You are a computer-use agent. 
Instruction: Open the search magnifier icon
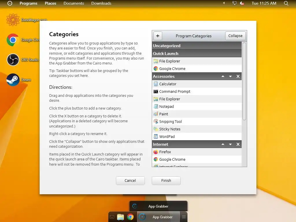tap(286, 3)
